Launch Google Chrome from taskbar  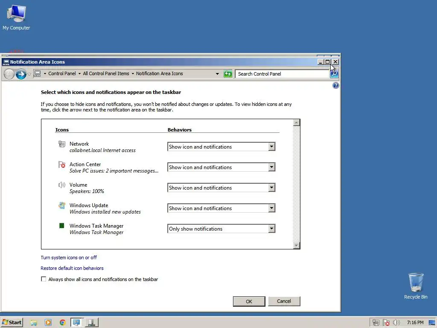click(x=62, y=323)
